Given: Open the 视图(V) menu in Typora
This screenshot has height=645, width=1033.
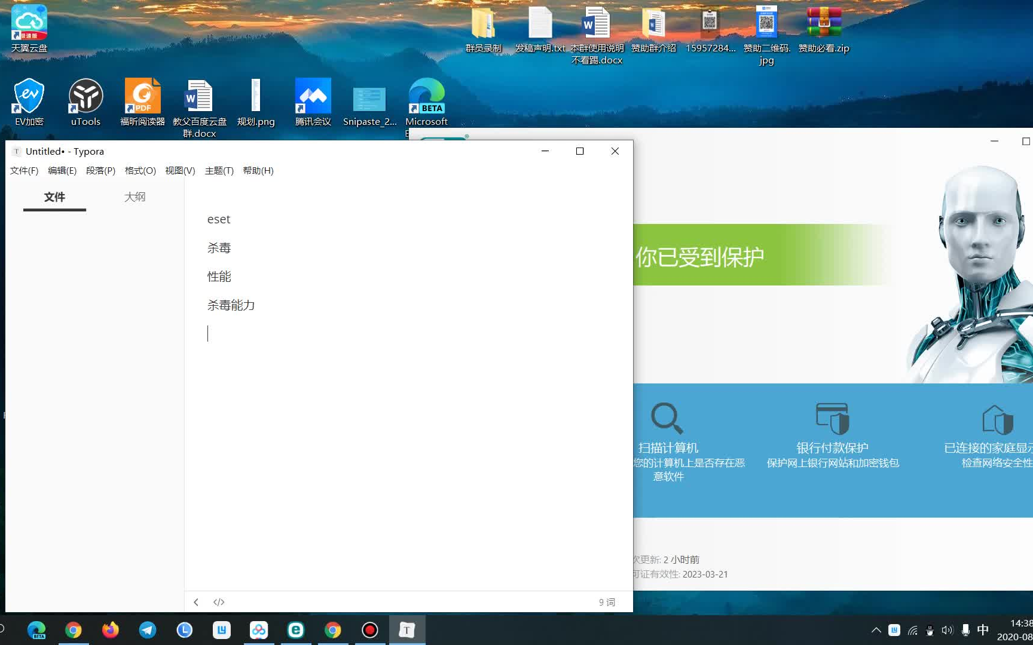Looking at the screenshot, I should (x=180, y=171).
